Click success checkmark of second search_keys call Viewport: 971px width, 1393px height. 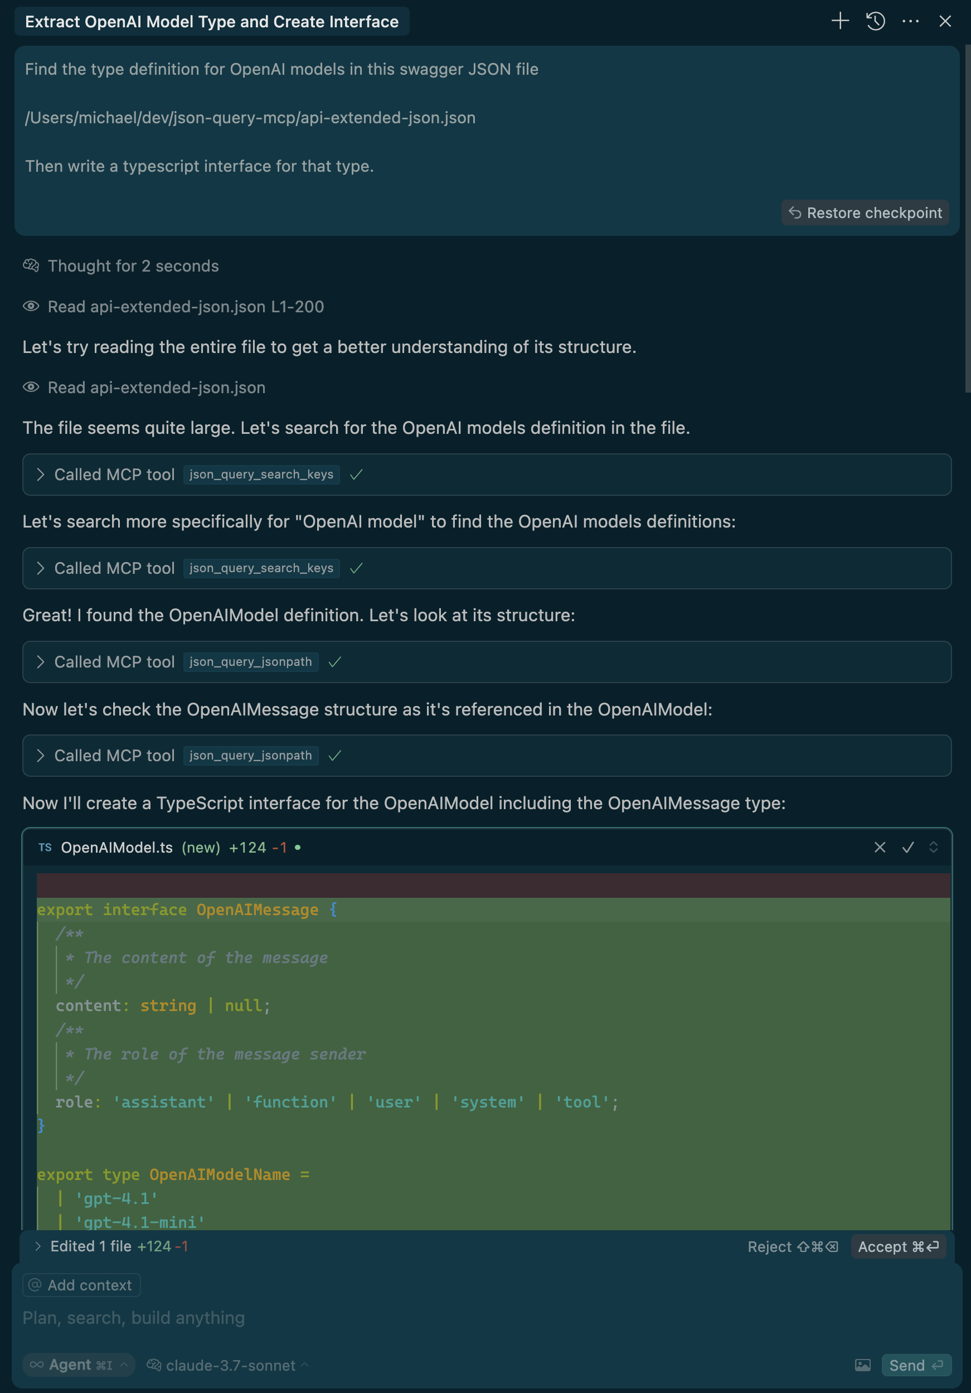(x=357, y=568)
